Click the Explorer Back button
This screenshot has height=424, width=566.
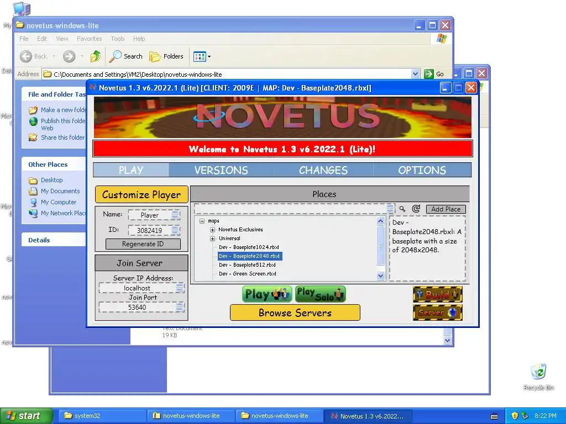tap(34, 56)
